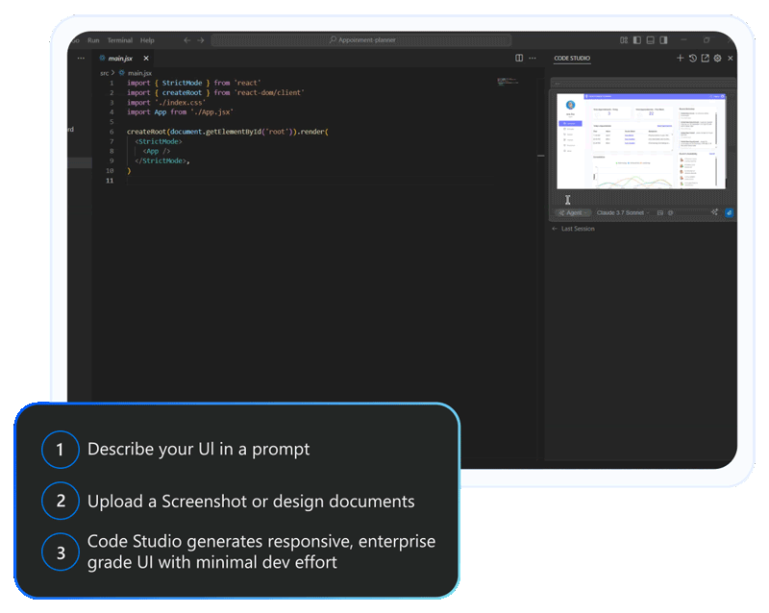The height and width of the screenshot is (613, 769).
Task: Toggle the secondary side bar
Action: click(664, 40)
